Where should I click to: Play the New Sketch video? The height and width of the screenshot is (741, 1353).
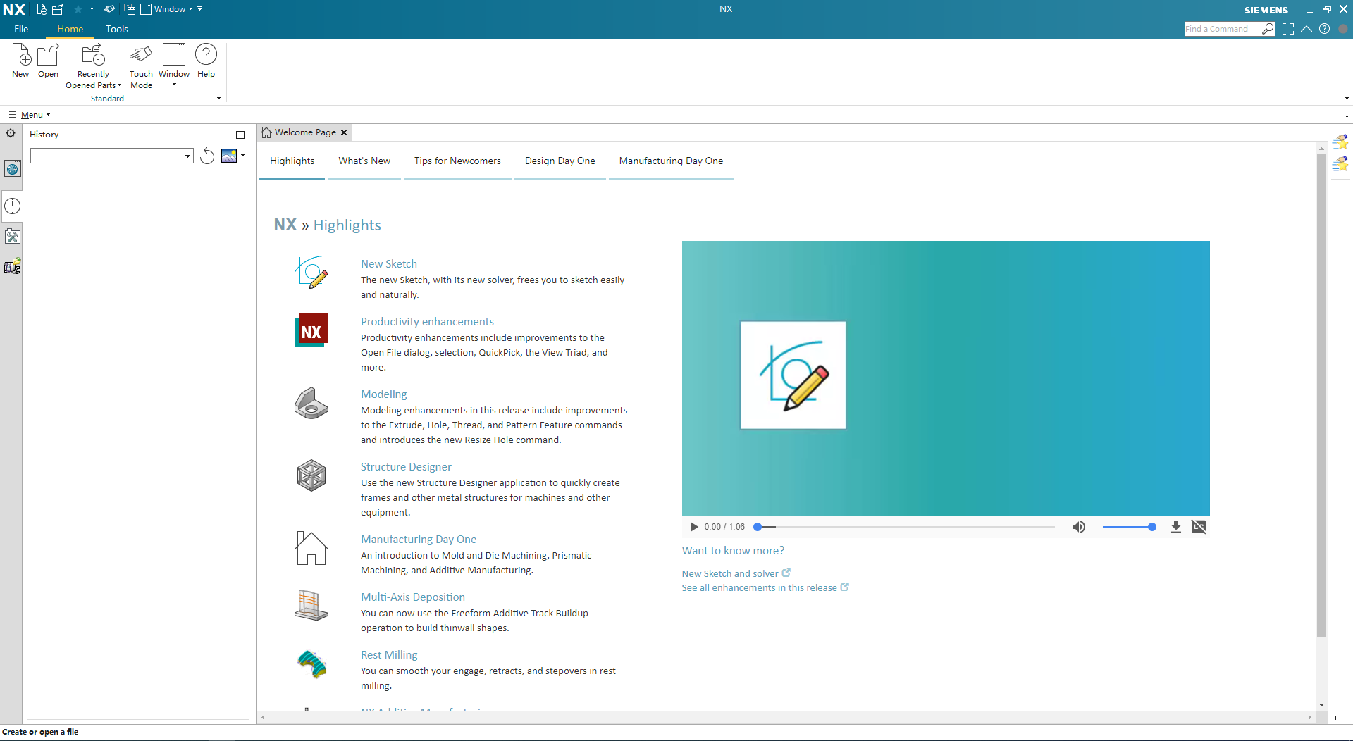point(693,527)
